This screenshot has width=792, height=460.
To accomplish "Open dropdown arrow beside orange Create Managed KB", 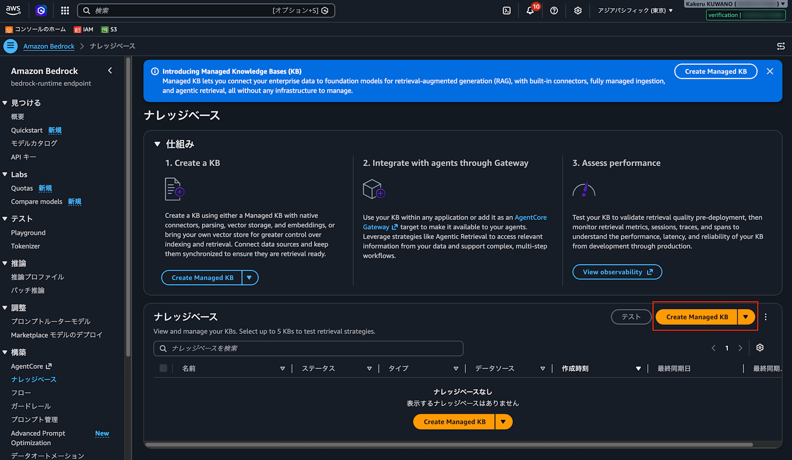I will (746, 317).
